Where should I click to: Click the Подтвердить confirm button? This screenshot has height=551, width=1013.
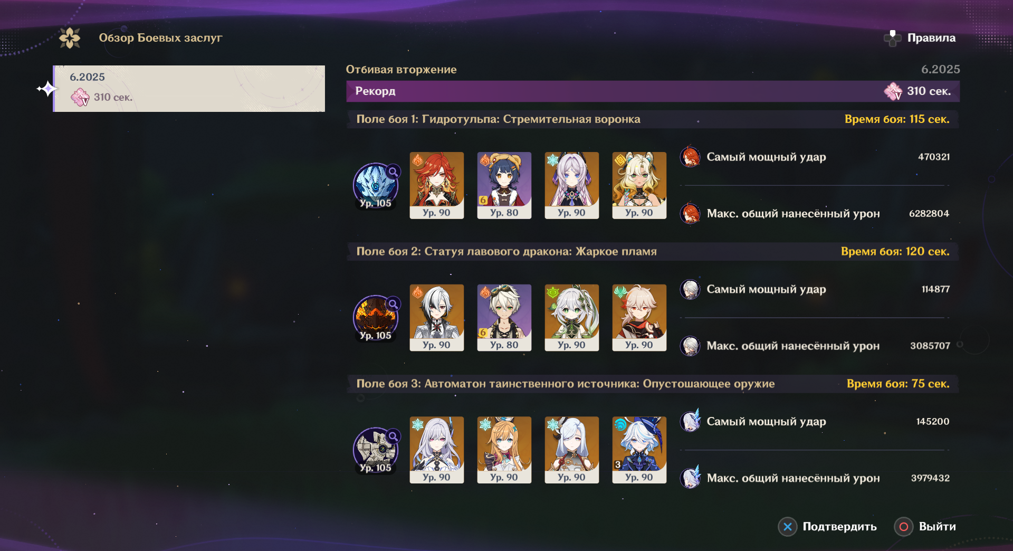point(827,527)
